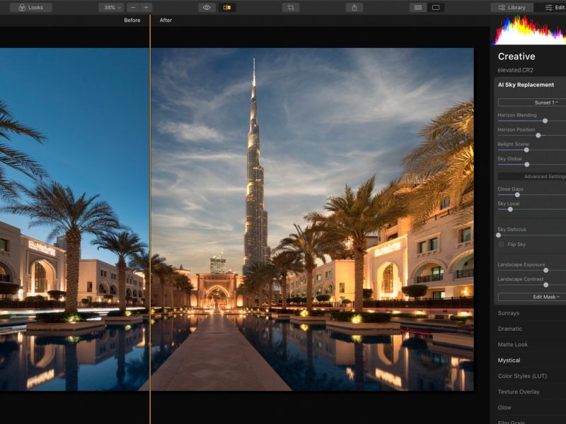Click the before/after divider line on image
Viewport: 566px width, 424px height.
coord(150,219)
